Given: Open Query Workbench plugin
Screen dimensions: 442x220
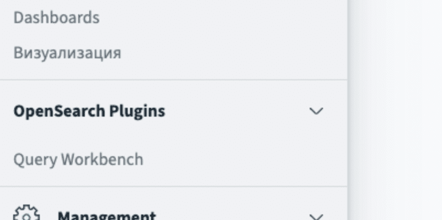Looking at the screenshot, I should [78, 159].
